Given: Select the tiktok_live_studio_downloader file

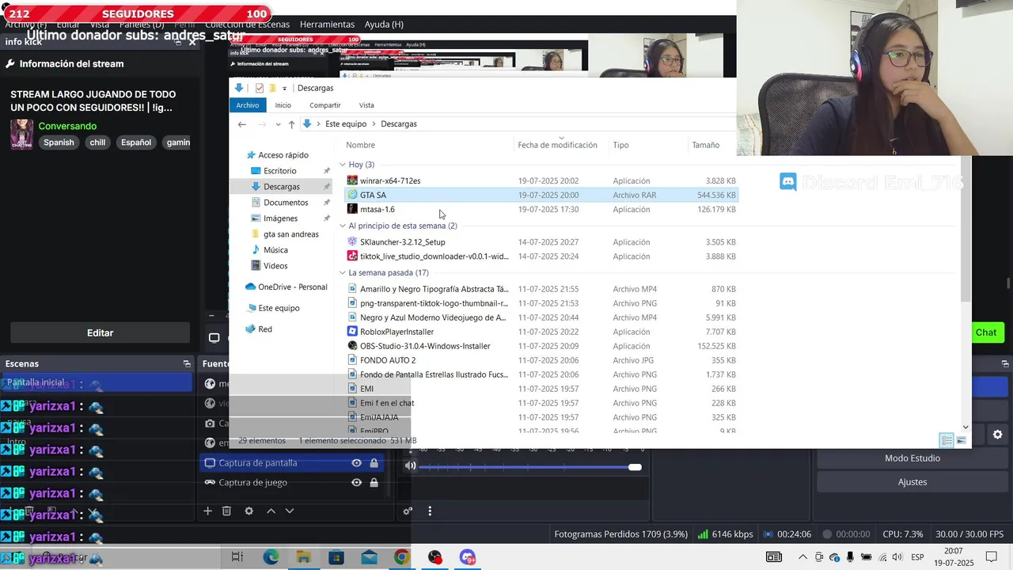Looking at the screenshot, I should point(434,256).
